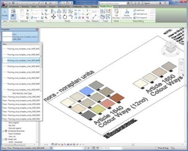Expand Sheets (all) in project browser
The height and width of the screenshot is (151, 188).
3,139
